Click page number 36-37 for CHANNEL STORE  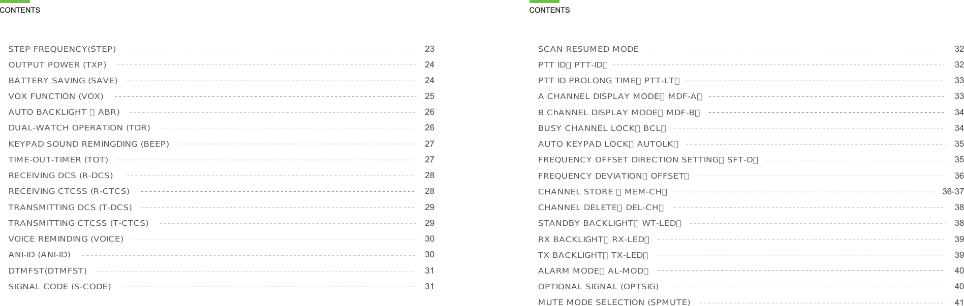[x=953, y=192]
